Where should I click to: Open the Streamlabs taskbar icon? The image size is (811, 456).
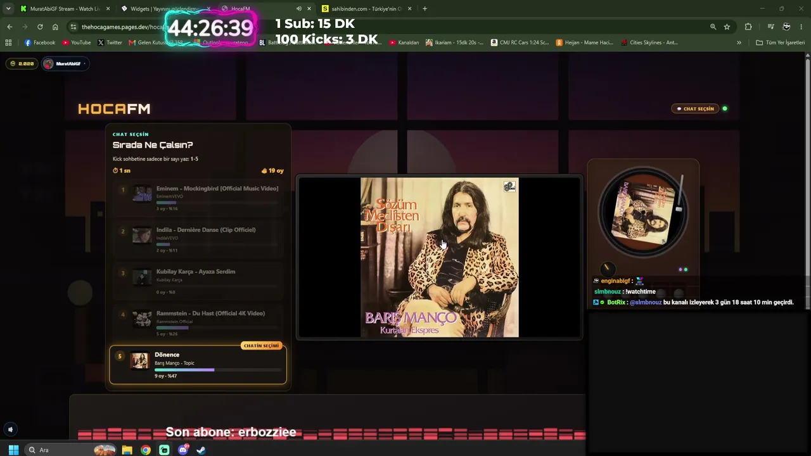point(164,450)
